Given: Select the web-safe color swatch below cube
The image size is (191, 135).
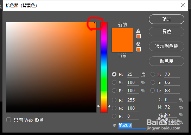Looking at the screenshot, I should pyautogui.click(x=139, y=49).
